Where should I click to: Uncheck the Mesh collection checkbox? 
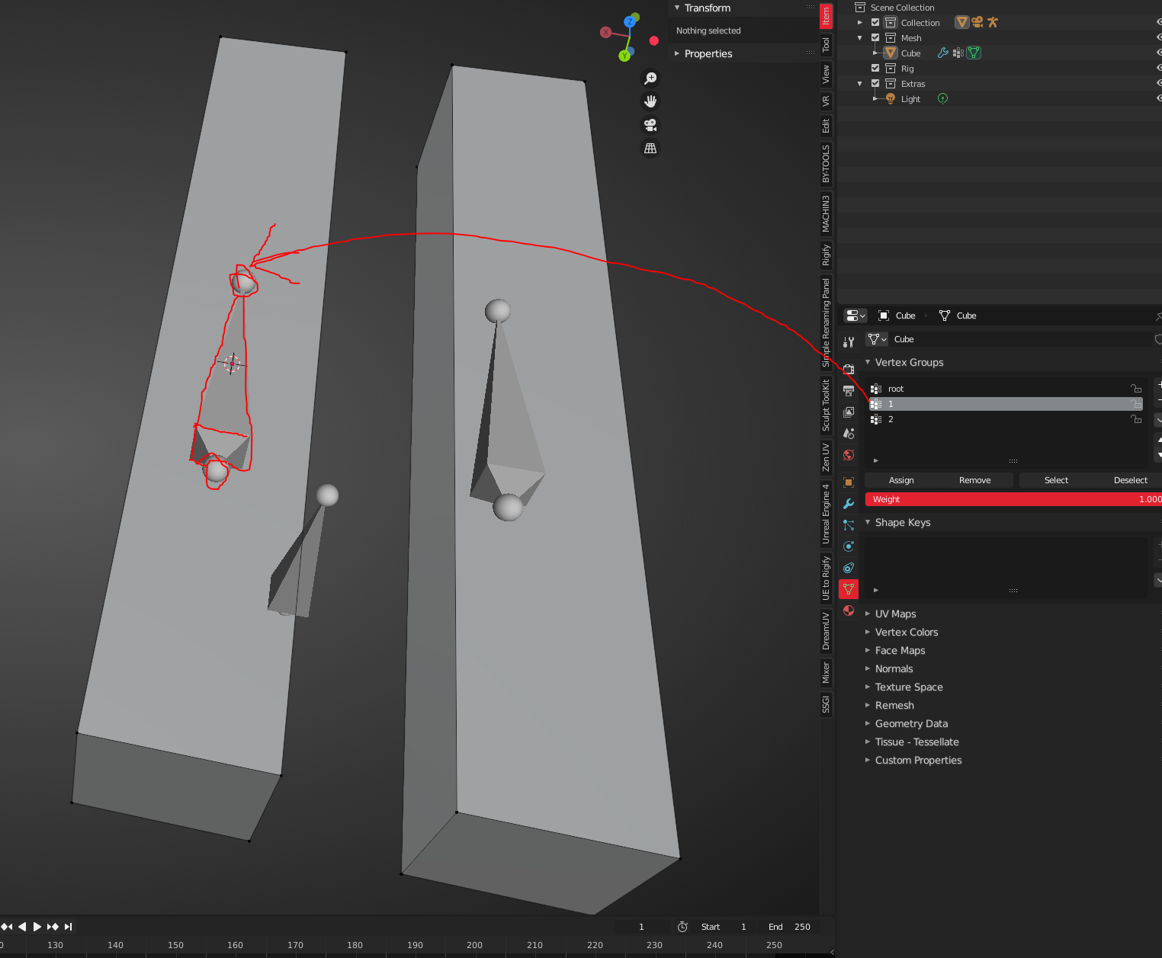(x=875, y=37)
